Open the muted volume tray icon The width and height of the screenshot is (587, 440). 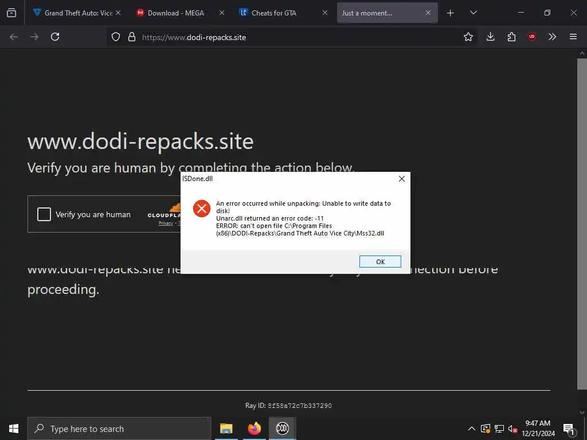coord(512,429)
